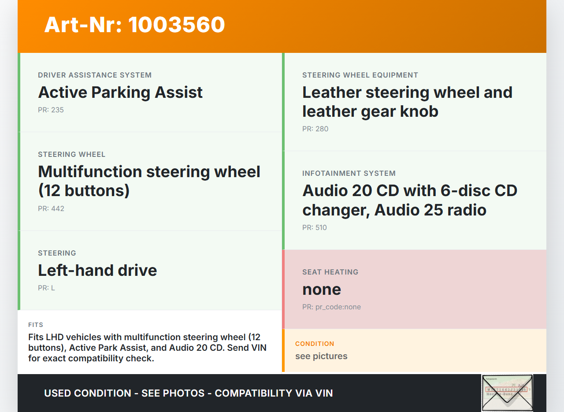Select the Left-hand drive title
564x412 pixels.
97,270
